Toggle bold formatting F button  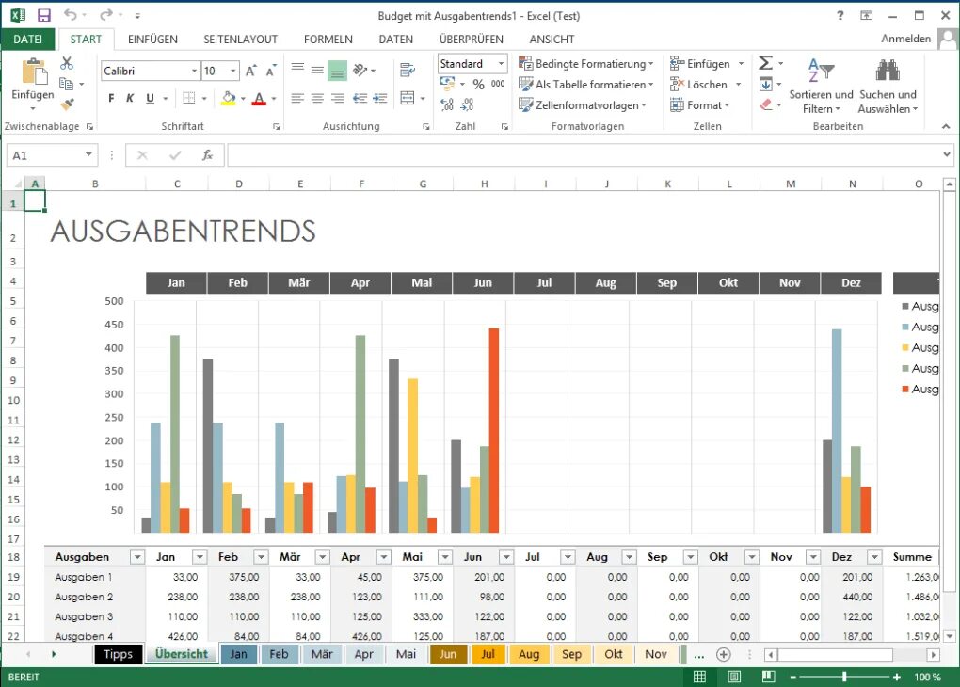pyautogui.click(x=111, y=98)
